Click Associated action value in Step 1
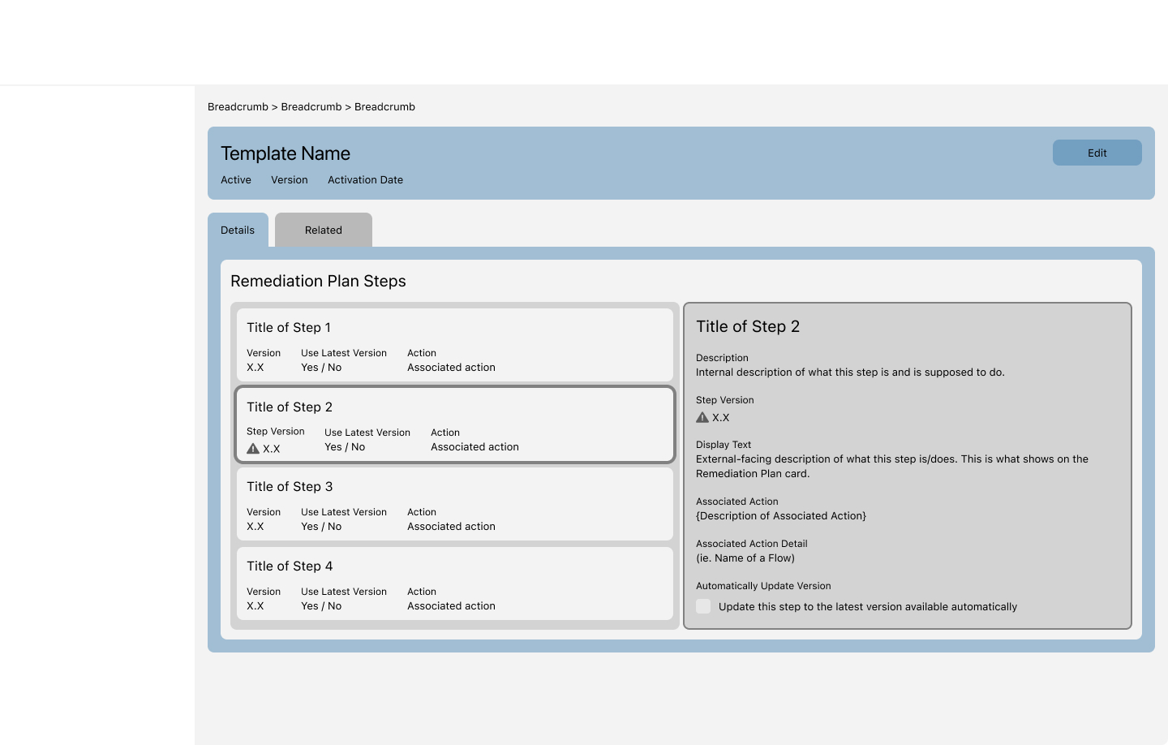 (451, 367)
